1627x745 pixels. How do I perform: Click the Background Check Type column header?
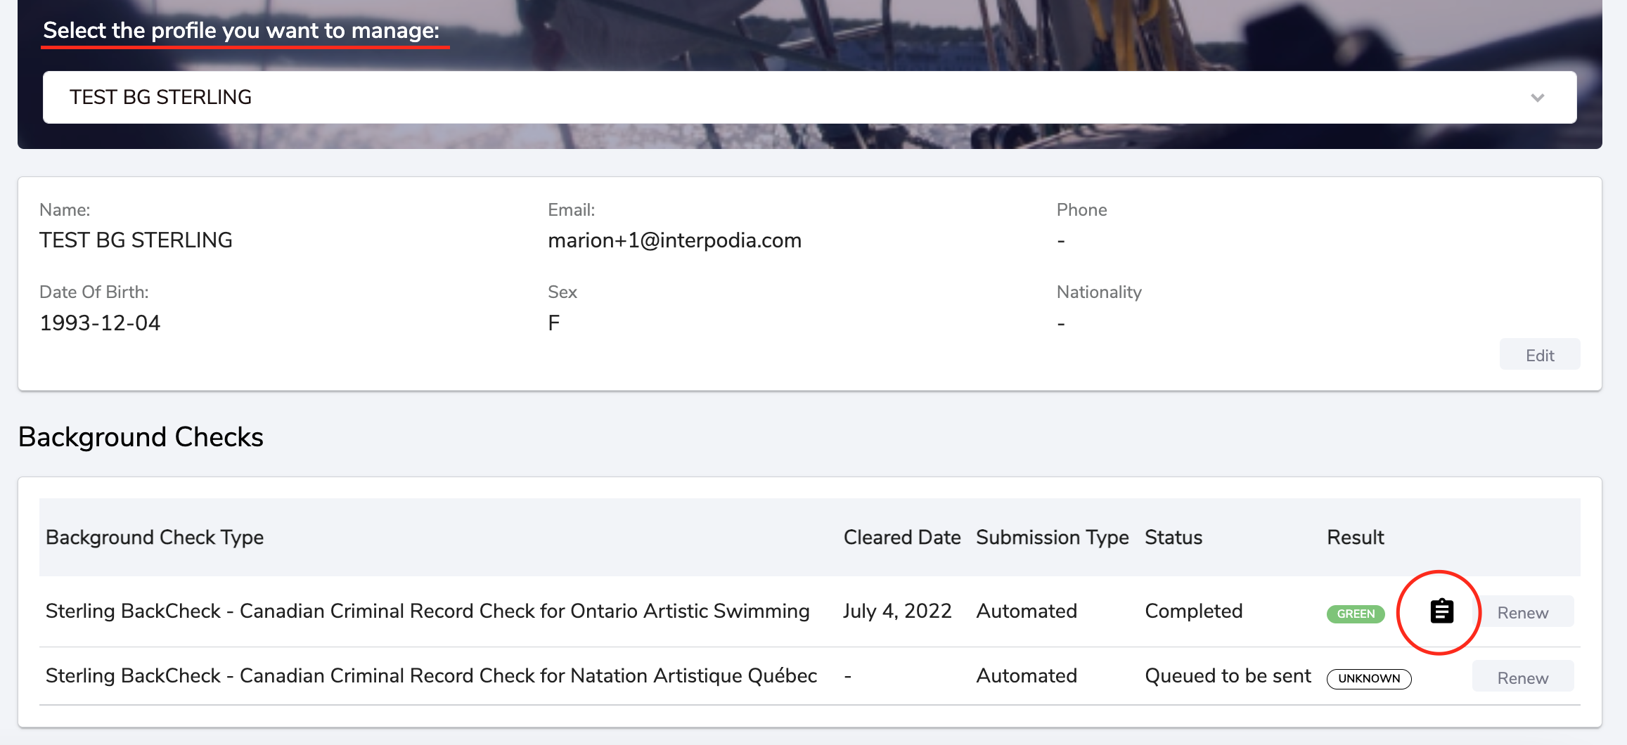coord(155,538)
